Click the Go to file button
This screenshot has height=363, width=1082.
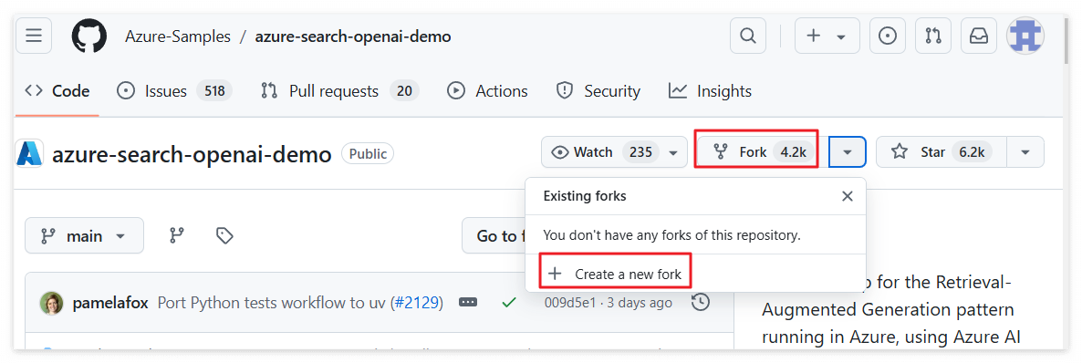(x=494, y=236)
